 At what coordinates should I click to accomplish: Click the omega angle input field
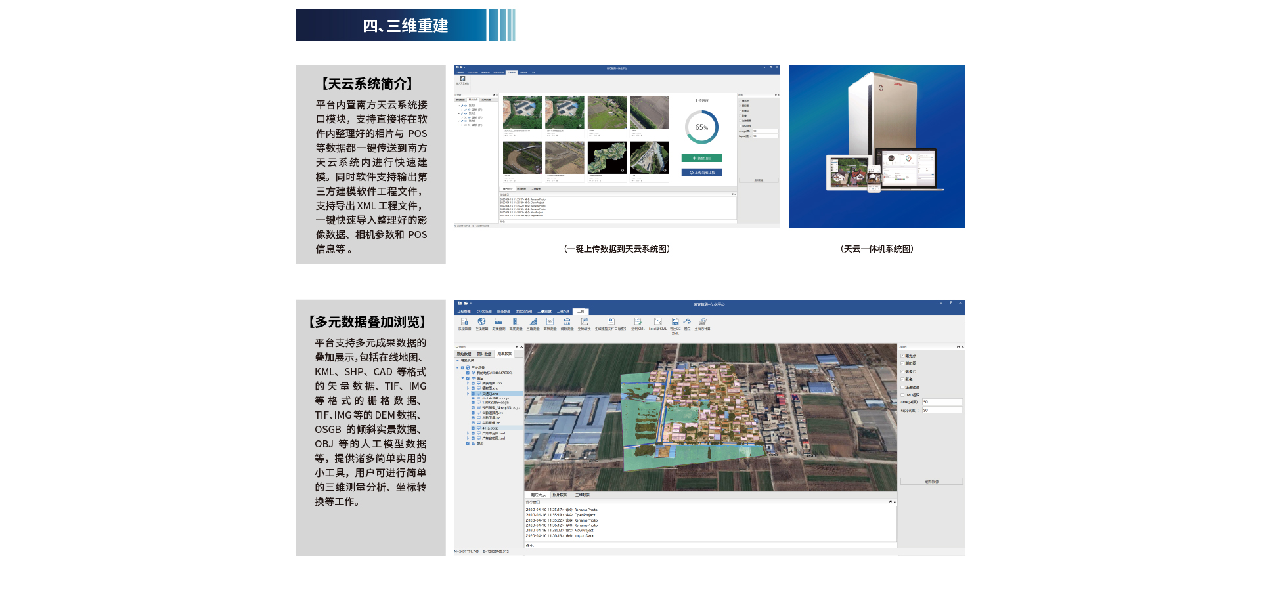coord(942,402)
